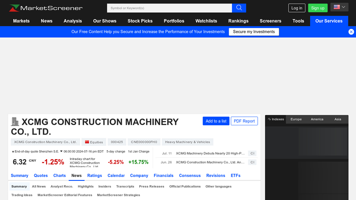Select MarketScreener Strategies sub-tab
356x200 pixels.
click(x=118, y=195)
